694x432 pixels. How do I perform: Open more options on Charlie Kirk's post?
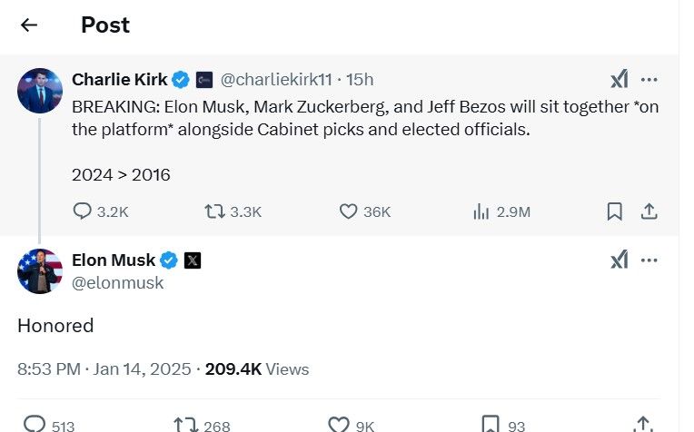coord(649,79)
